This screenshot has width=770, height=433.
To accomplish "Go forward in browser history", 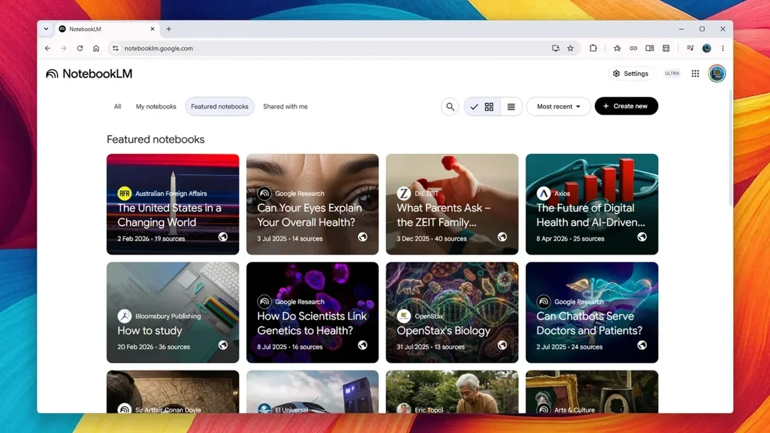I will click(64, 48).
